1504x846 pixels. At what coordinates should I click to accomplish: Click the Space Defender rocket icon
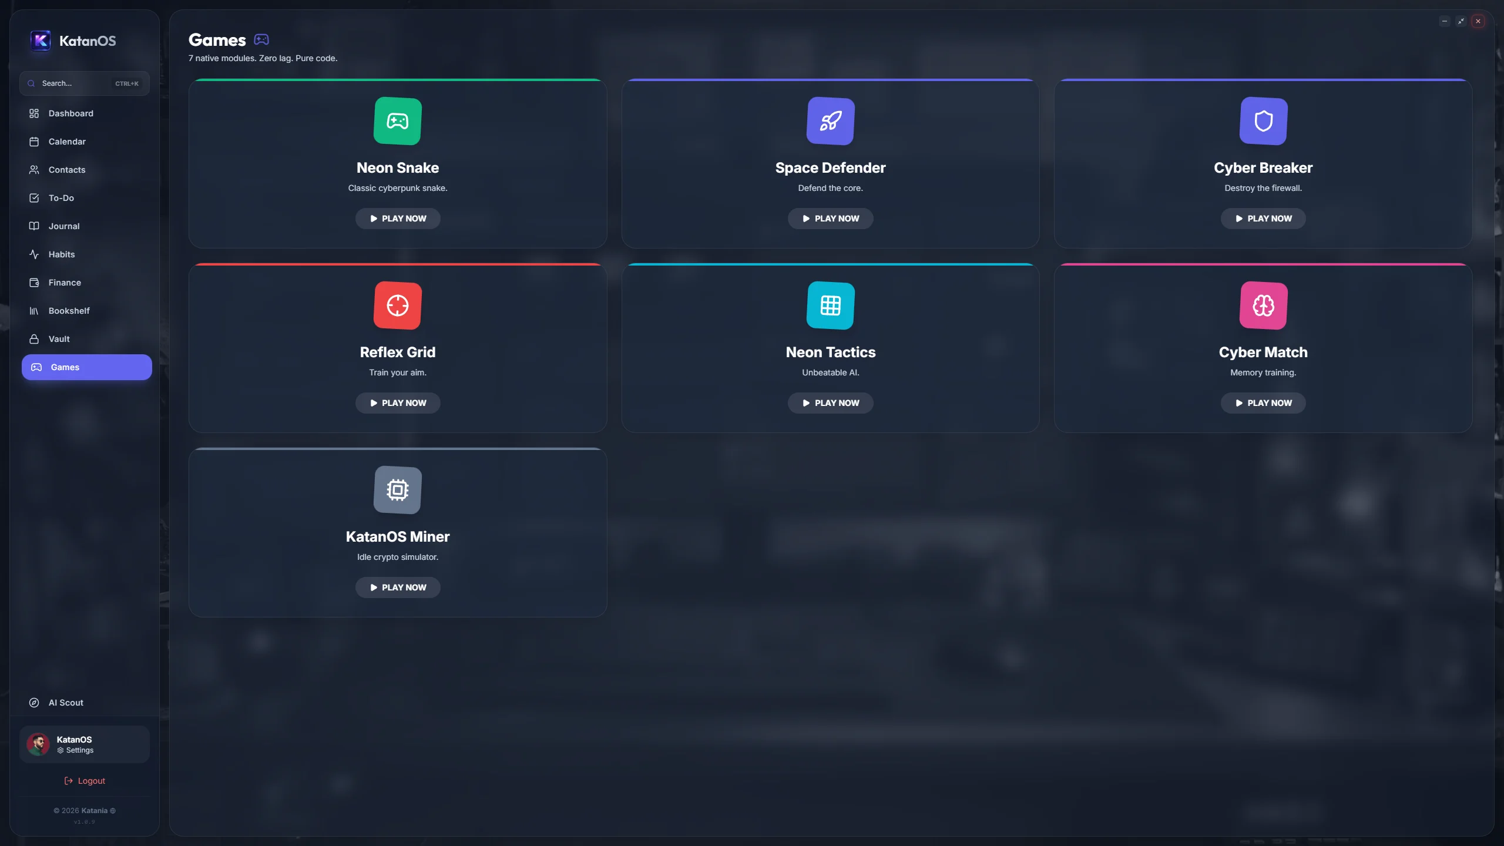830,121
